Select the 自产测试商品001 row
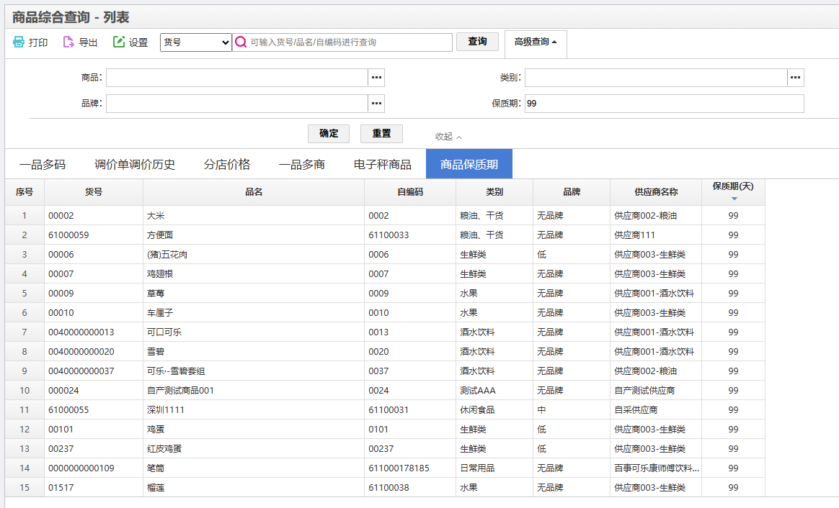Image resolution: width=839 pixels, height=508 pixels. [385, 391]
